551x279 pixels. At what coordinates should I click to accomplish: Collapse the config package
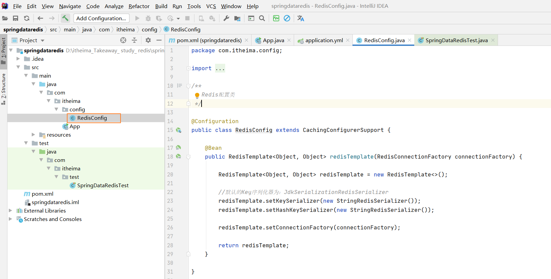(x=56, y=109)
